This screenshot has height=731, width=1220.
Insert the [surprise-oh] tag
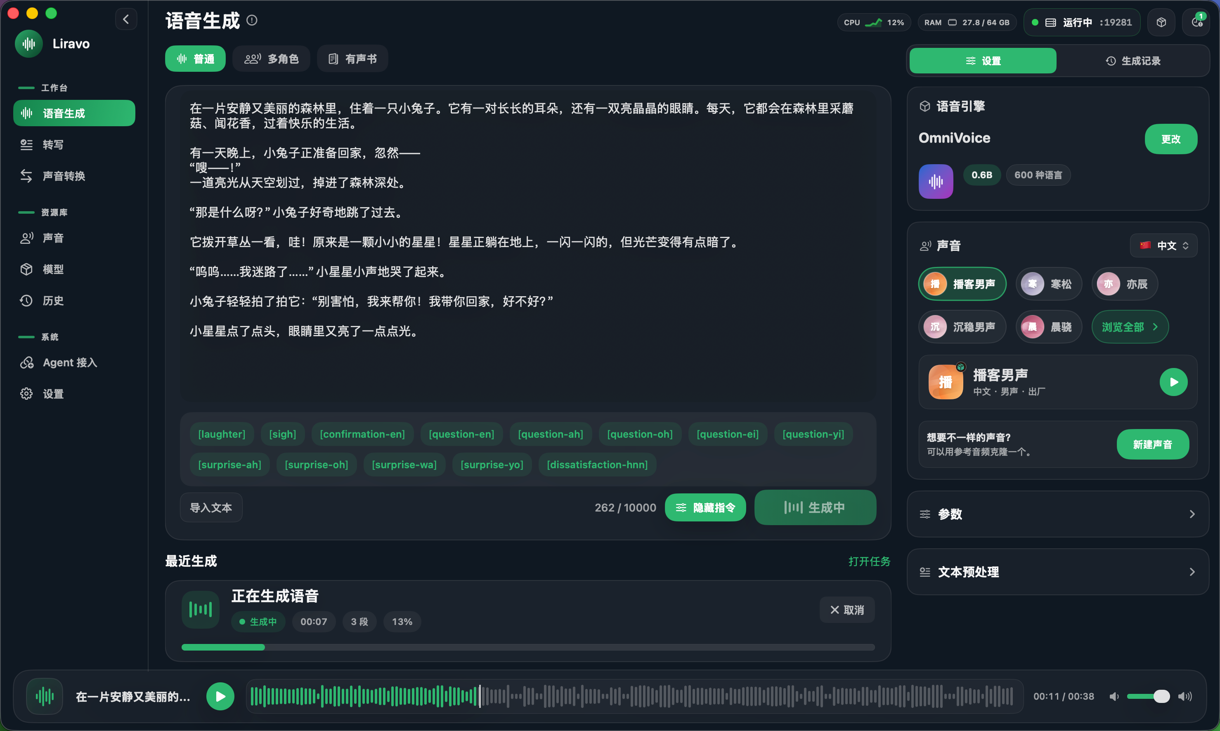pos(316,465)
